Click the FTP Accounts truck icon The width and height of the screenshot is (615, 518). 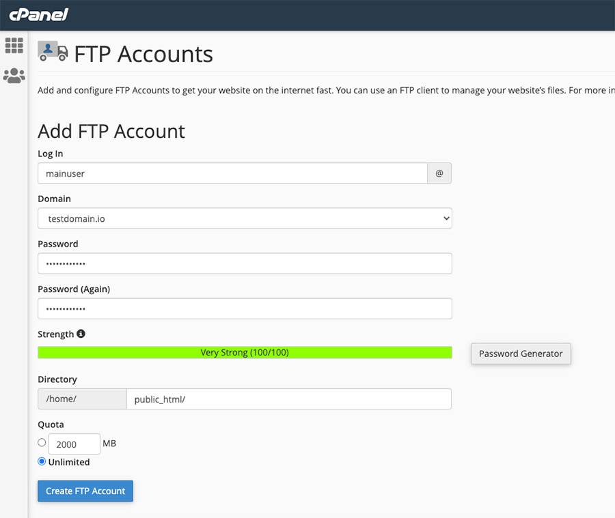click(53, 51)
